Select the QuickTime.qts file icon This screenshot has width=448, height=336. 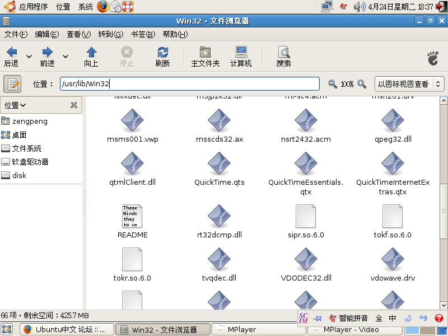click(x=219, y=163)
